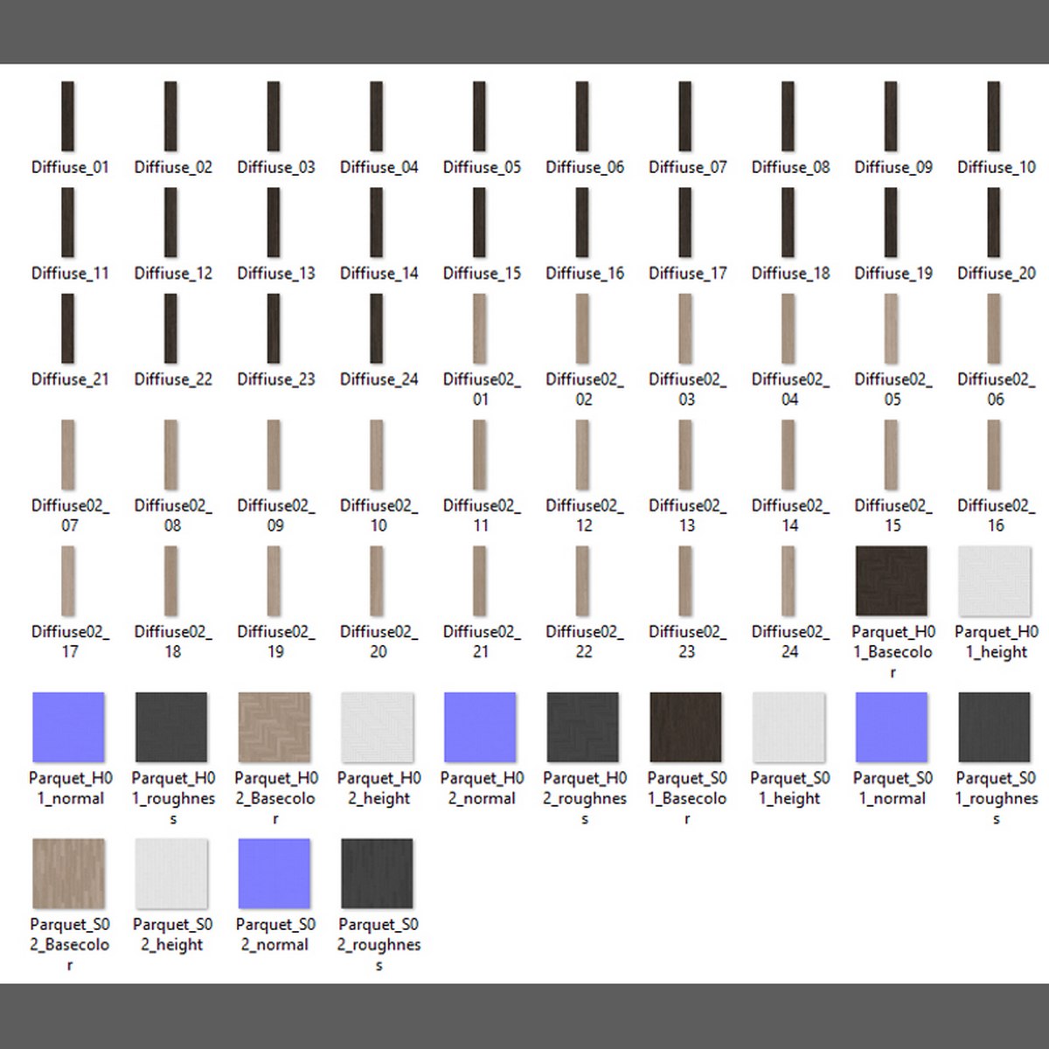This screenshot has width=1049, height=1049.
Task: Choose the Diffiuse_24 dark plank file
Action: [x=376, y=329]
